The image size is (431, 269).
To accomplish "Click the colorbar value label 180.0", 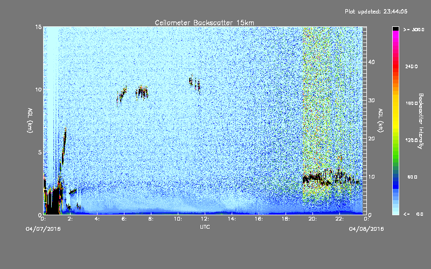I will [412, 103].
